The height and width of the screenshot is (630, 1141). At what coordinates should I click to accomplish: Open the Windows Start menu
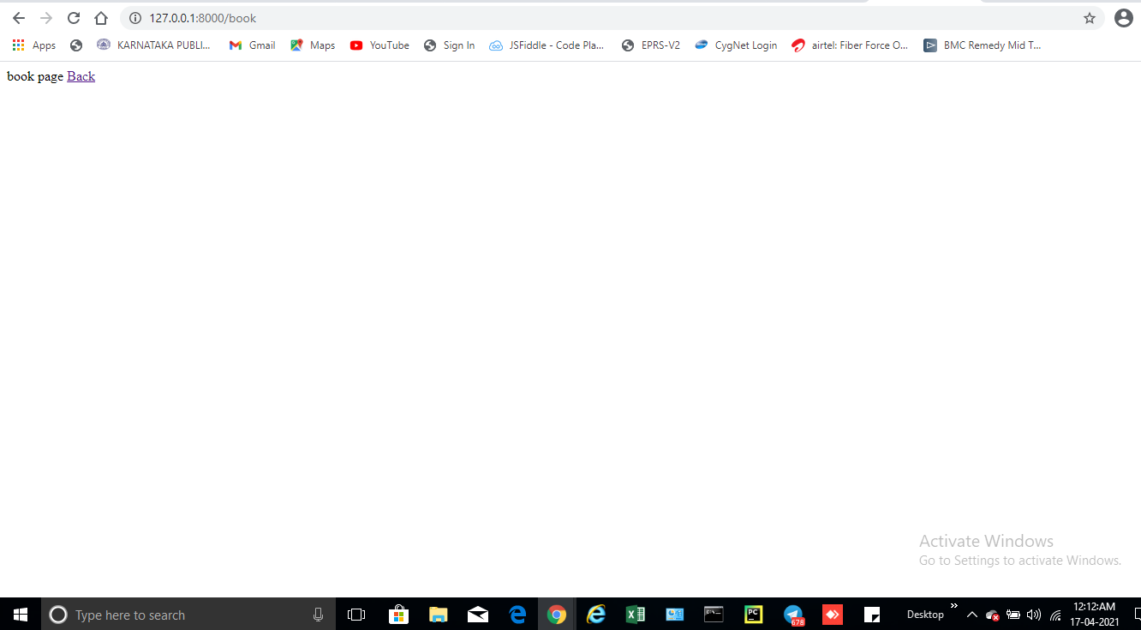point(20,614)
